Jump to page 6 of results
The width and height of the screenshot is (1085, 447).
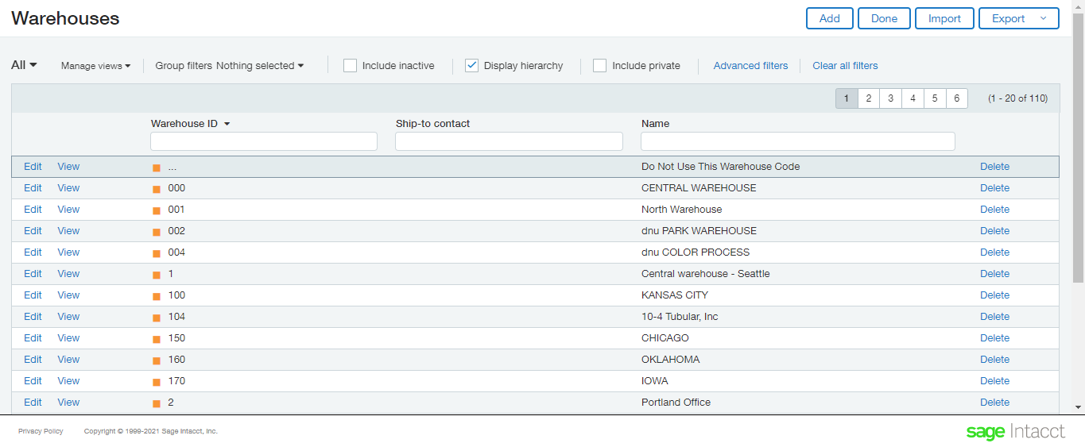pyautogui.click(x=956, y=98)
